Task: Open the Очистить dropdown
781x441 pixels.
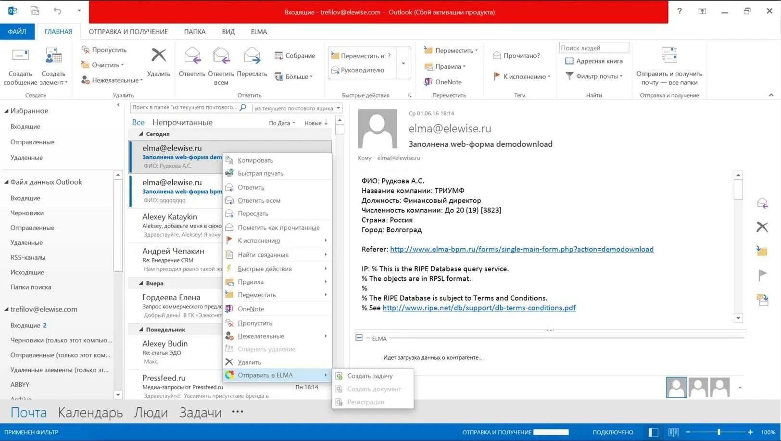Action: 102,65
